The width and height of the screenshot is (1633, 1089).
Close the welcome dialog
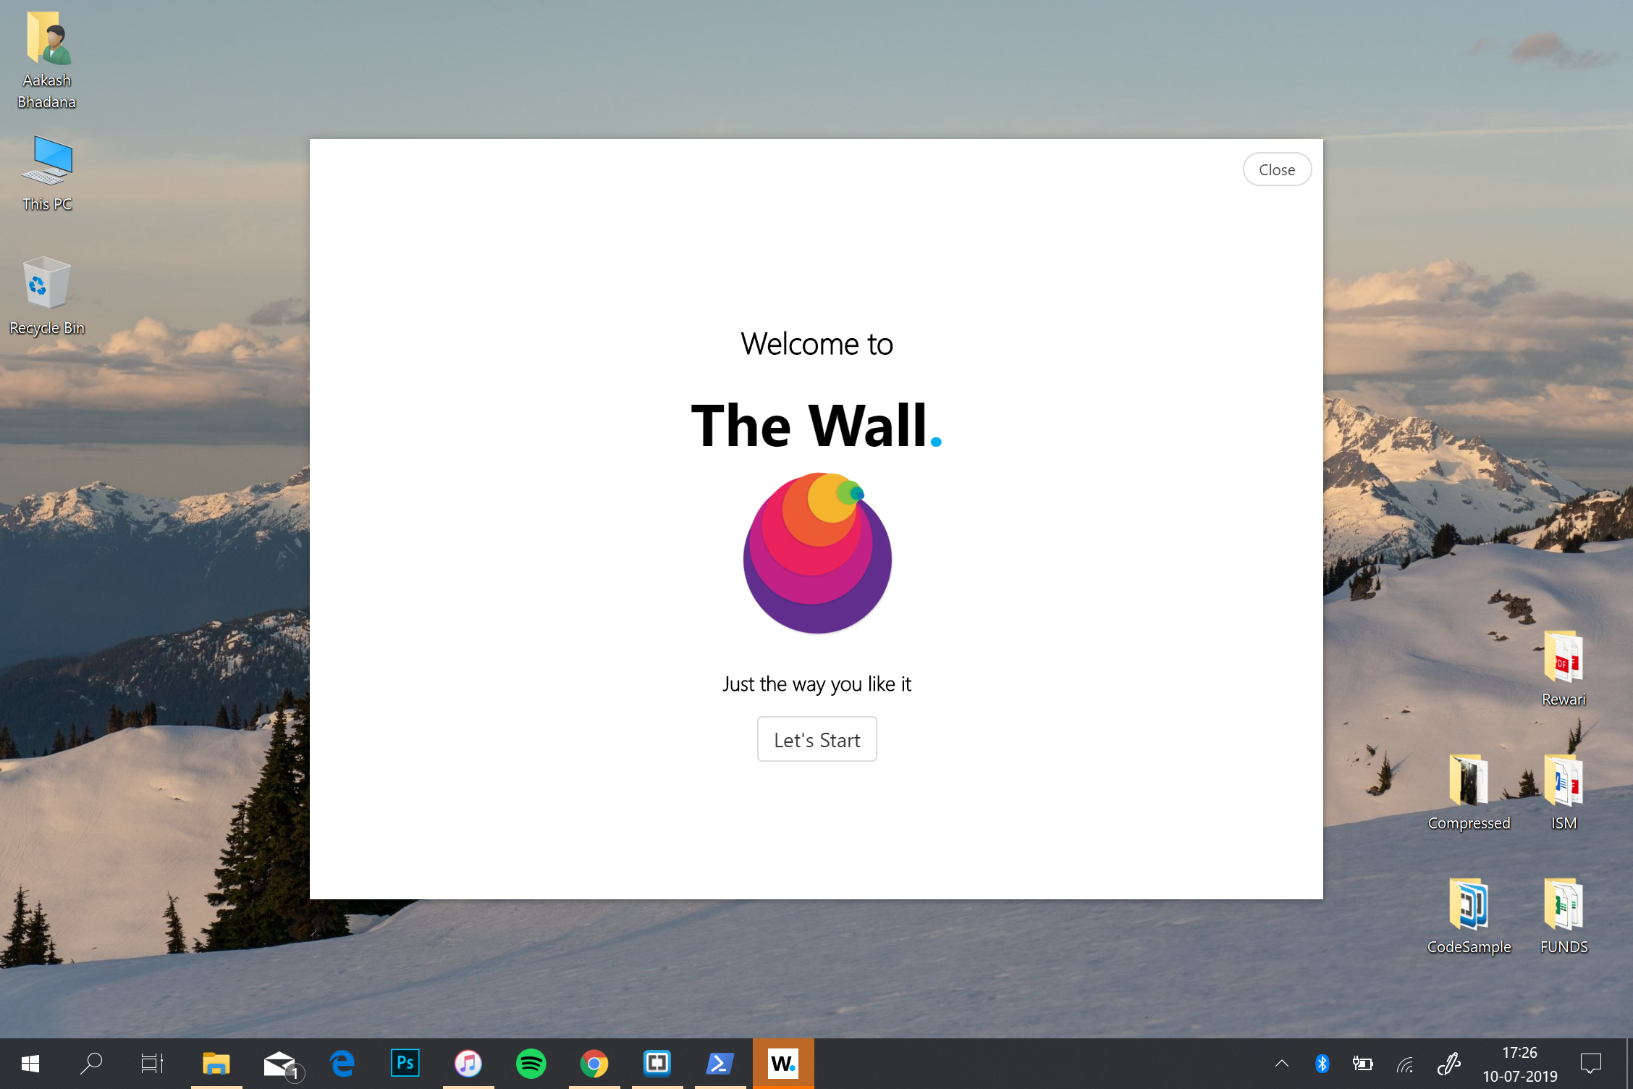(1276, 169)
